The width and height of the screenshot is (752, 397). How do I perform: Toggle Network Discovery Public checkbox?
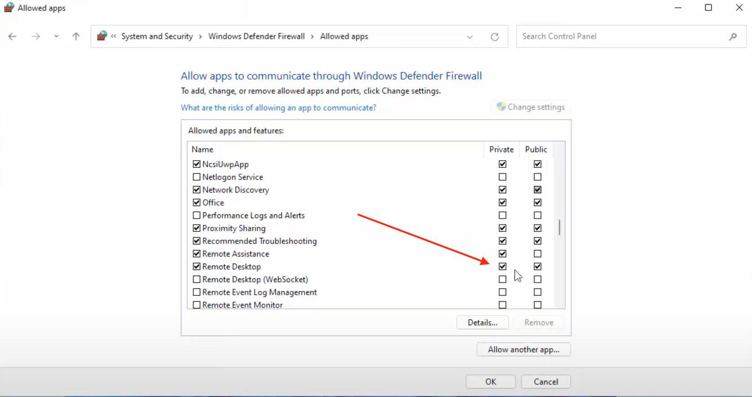(x=538, y=190)
